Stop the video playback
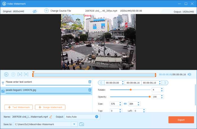The image size is (197, 129). coord(13,75)
